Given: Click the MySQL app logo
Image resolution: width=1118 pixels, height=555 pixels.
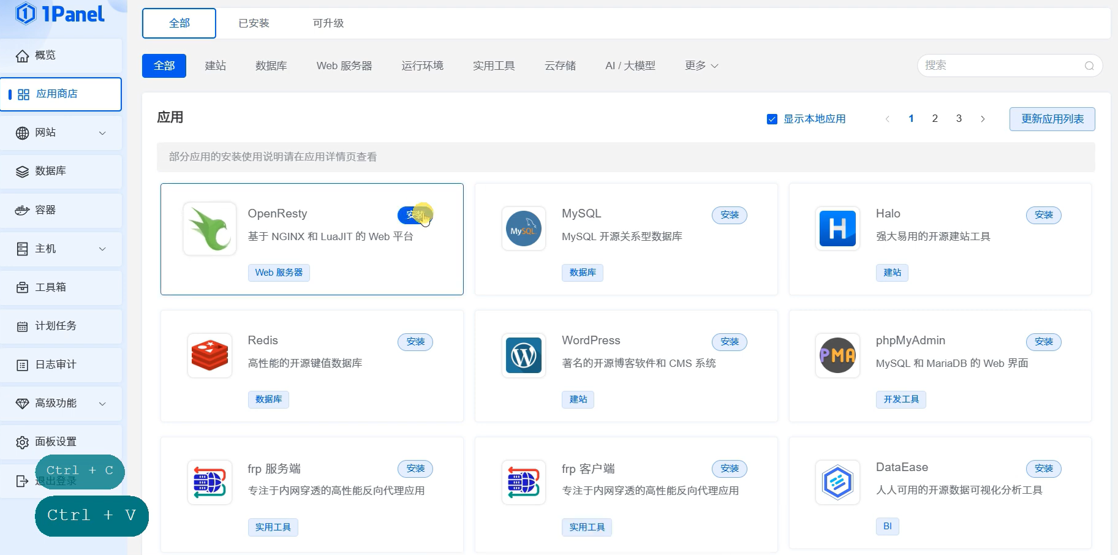Looking at the screenshot, I should pyautogui.click(x=524, y=228).
